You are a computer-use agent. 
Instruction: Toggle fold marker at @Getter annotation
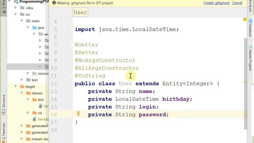(x=72, y=45)
